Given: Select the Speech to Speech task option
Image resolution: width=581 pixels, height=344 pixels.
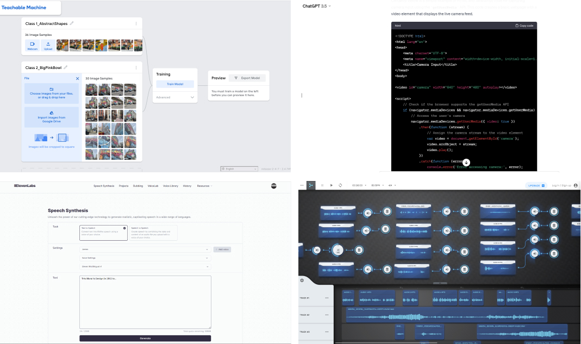Looking at the screenshot, I should (153, 233).
